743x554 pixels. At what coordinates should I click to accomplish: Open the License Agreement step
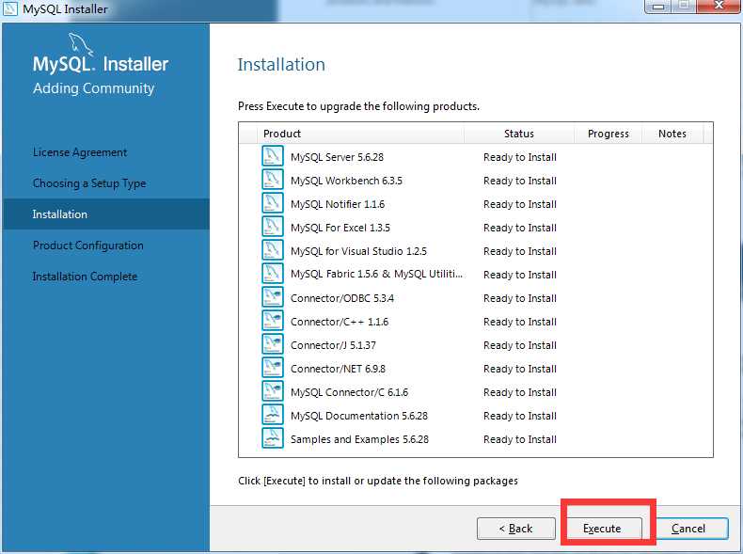(80, 152)
